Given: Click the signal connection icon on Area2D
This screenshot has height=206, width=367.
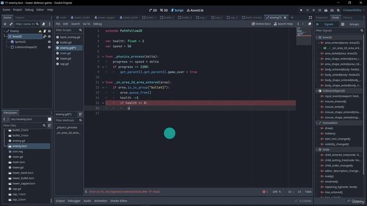Looking at the screenshot, I should tap(45, 37).
